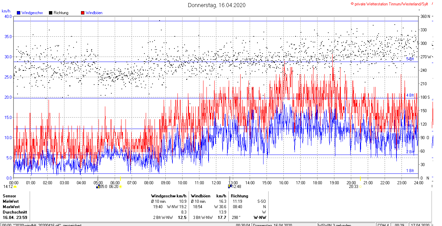This screenshot has width=442, height=226.
Task: Click the current gust value 17.7
Action: coord(222,218)
